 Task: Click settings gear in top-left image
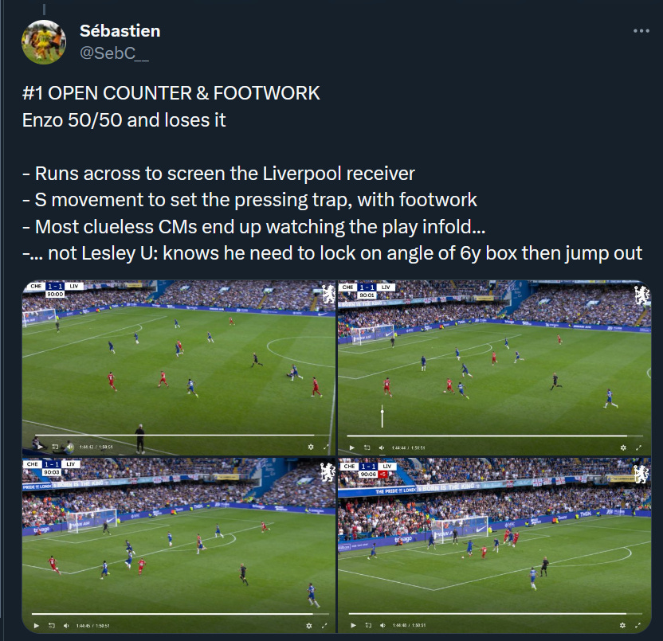tap(311, 447)
